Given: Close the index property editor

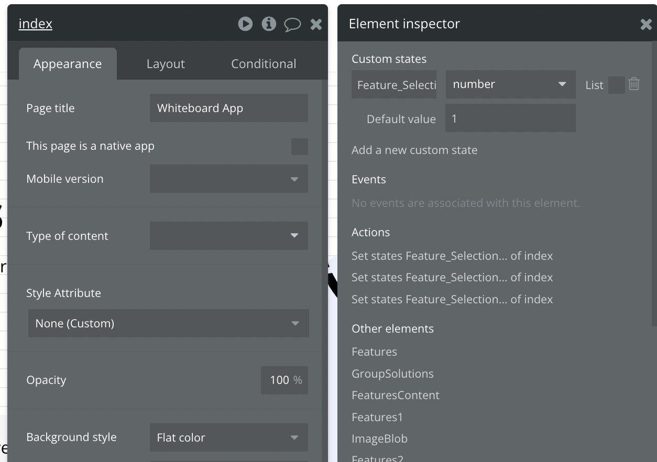Looking at the screenshot, I should tap(316, 25).
